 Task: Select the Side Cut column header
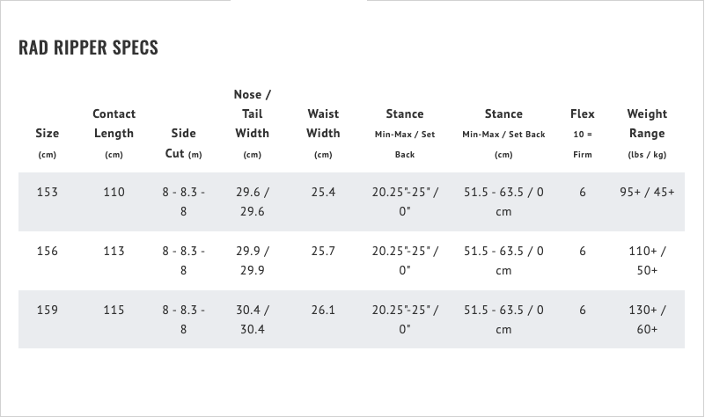point(183,143)
